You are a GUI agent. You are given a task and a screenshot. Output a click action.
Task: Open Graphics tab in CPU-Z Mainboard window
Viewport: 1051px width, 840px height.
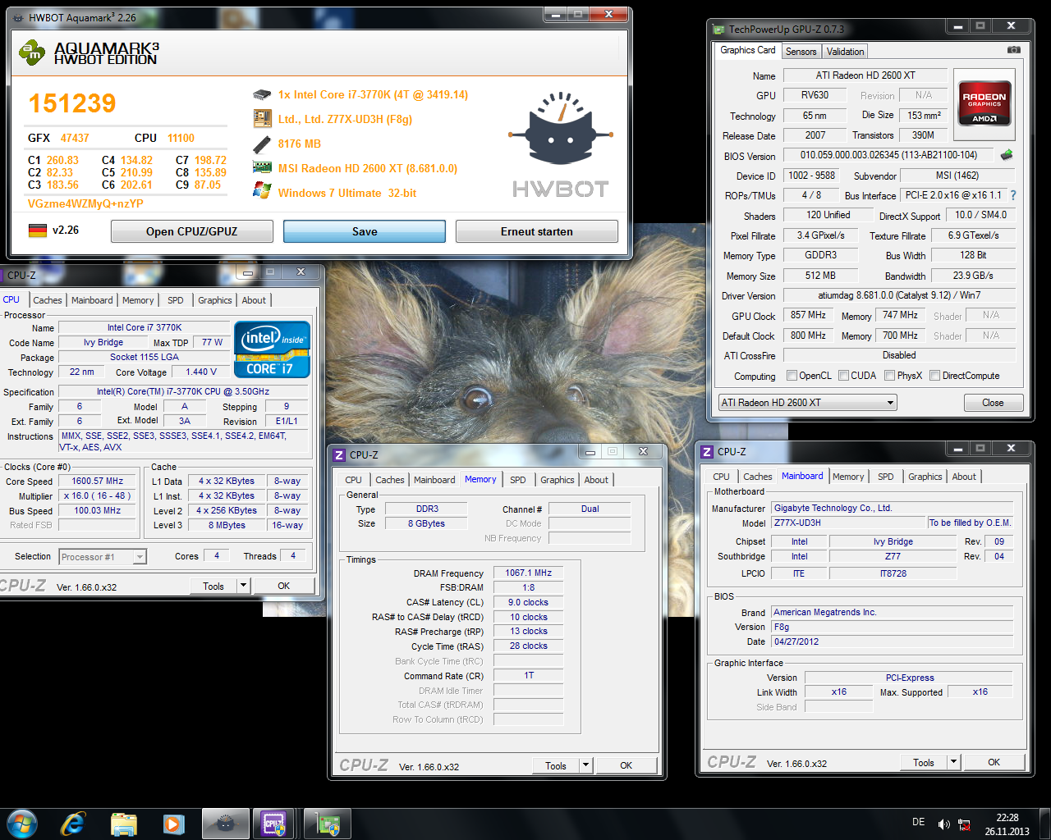pyautogui.click(x=925, y=477)
